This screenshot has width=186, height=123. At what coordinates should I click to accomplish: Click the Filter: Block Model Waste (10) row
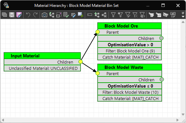130,92
